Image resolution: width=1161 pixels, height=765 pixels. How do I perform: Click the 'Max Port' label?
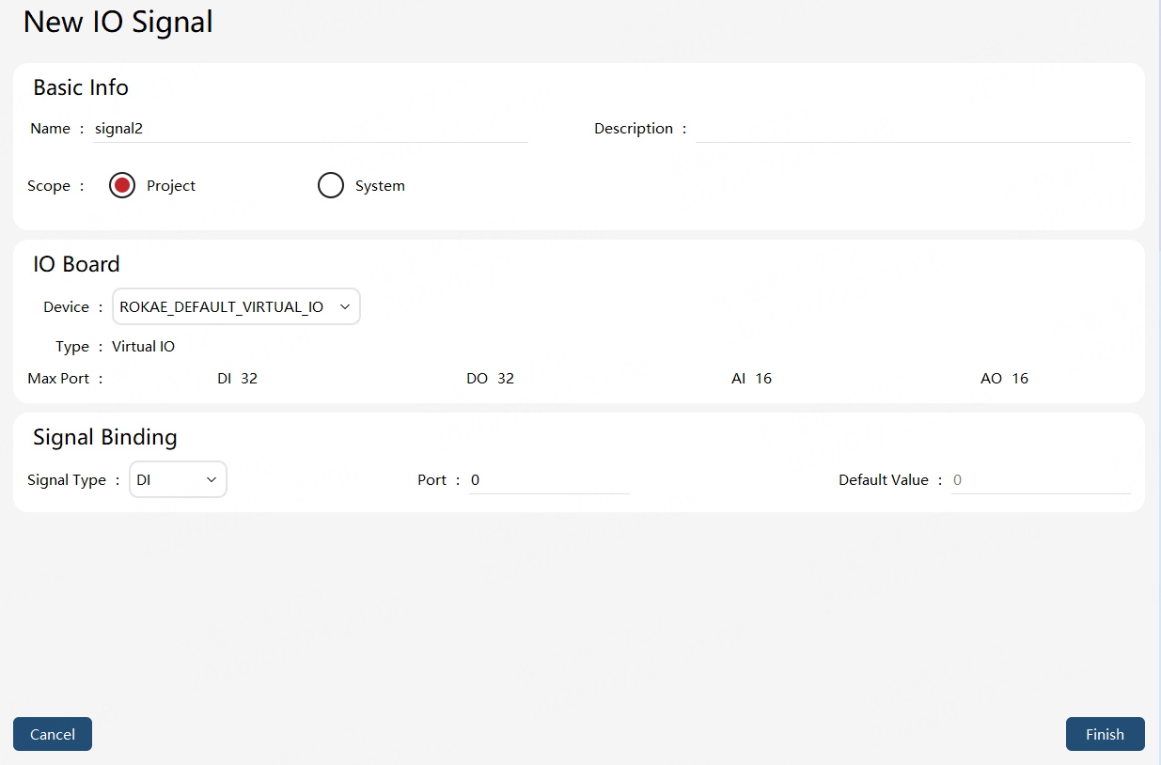tap(58, 379)
